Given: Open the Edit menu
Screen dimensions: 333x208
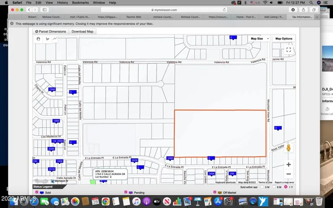Looking at the screenshot, I should [39, 3].
